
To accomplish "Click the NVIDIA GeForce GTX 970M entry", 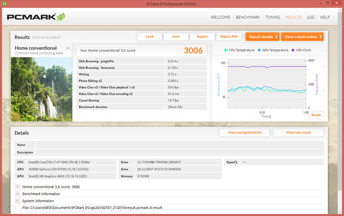I will pyautogui.click(x=71, y=169).
